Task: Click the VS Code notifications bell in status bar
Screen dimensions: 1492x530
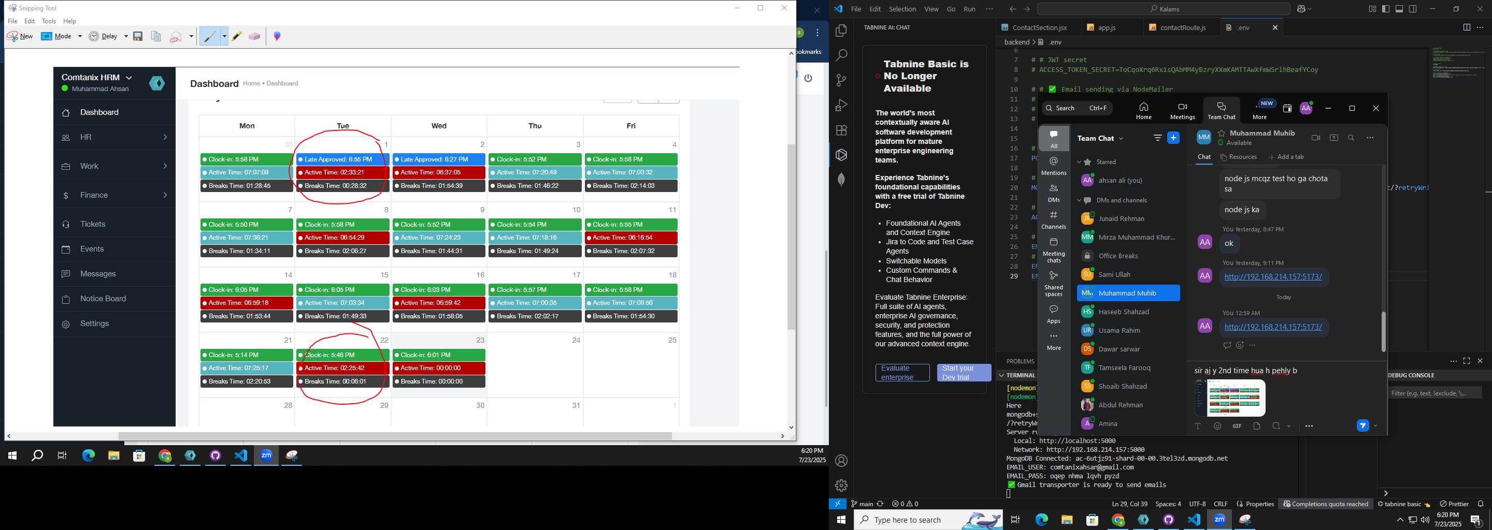Action: pos(1481,504)
